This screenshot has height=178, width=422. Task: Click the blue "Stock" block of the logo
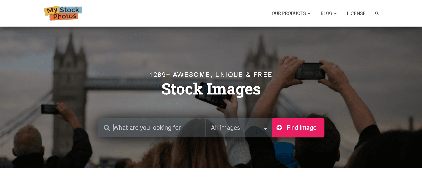(69, 10)
